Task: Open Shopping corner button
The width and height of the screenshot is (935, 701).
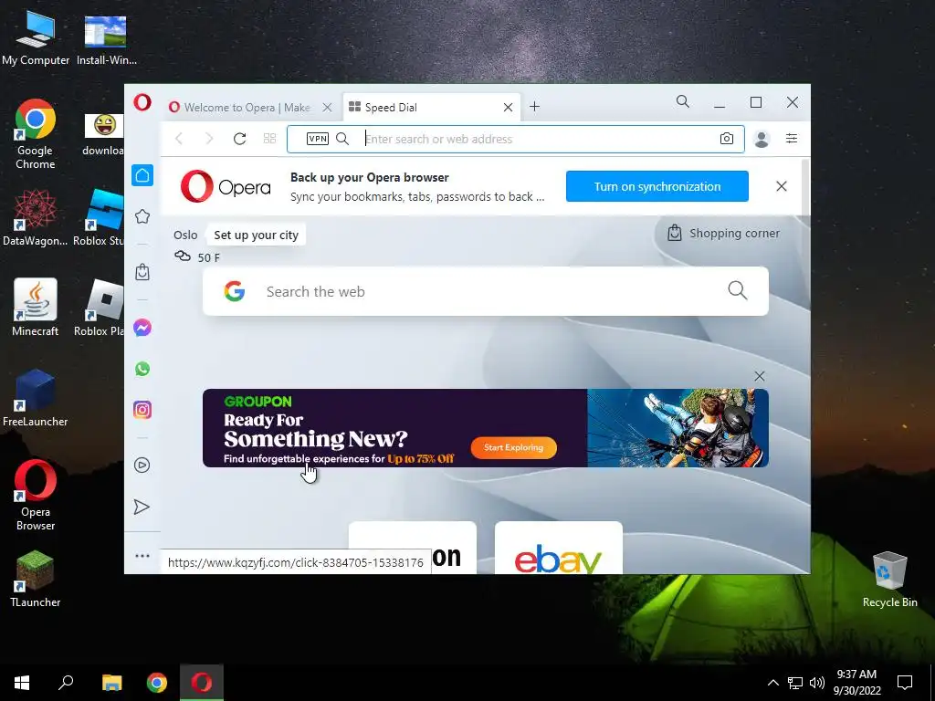Action: (723, 233)
